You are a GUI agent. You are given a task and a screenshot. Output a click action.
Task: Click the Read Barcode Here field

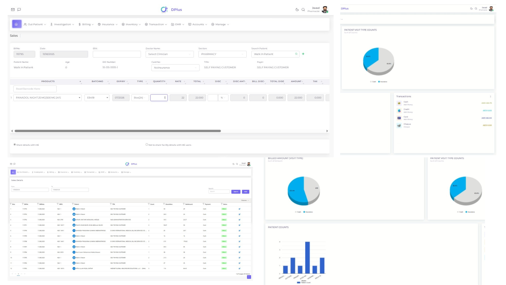point(35,89)
